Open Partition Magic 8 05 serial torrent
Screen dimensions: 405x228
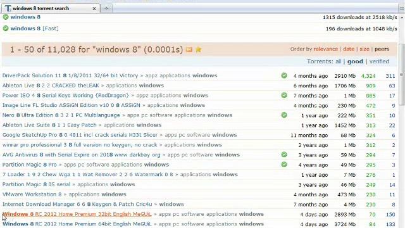pyautogui.click(x=36, y=184)
